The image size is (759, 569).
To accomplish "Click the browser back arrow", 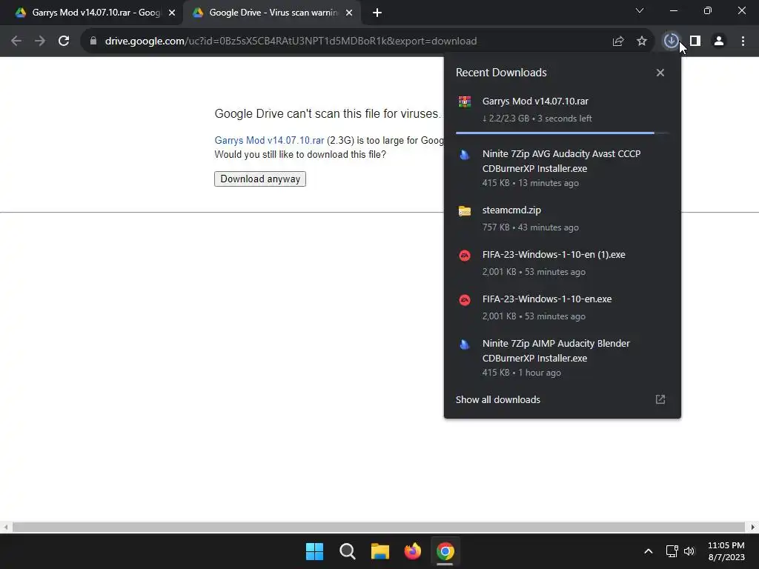I will (16, 41).
